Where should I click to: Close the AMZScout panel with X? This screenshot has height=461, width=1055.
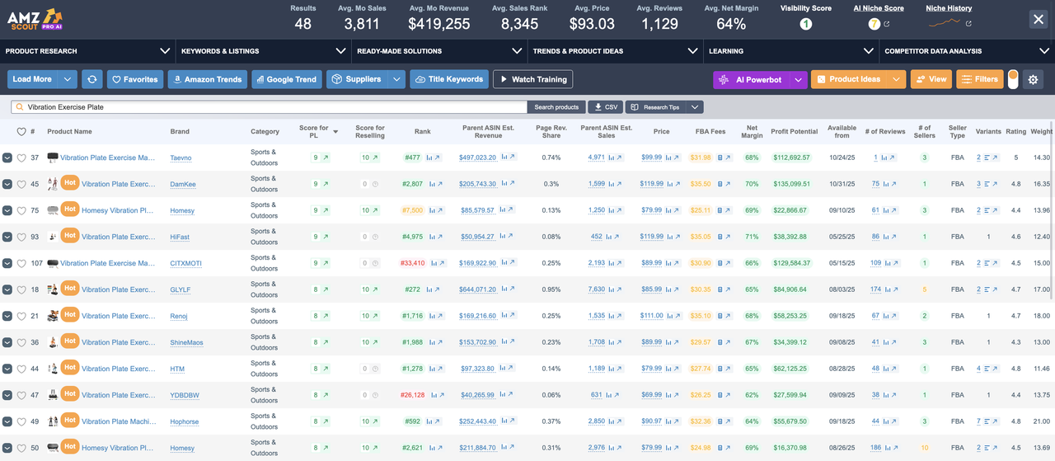point(1038,20)
